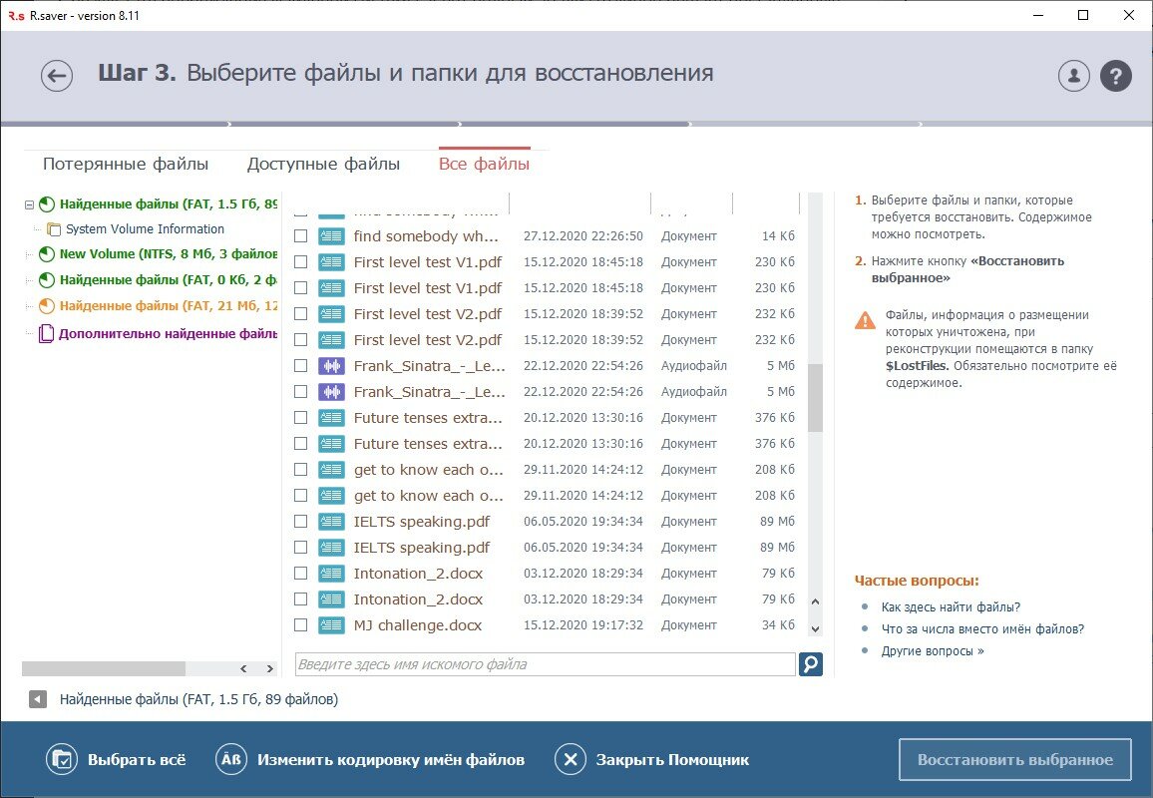This screenshot has height=798, width=1153.
Task: Click the orange icon of FAT 21 Мб node
Action: [x=47, y=306]
